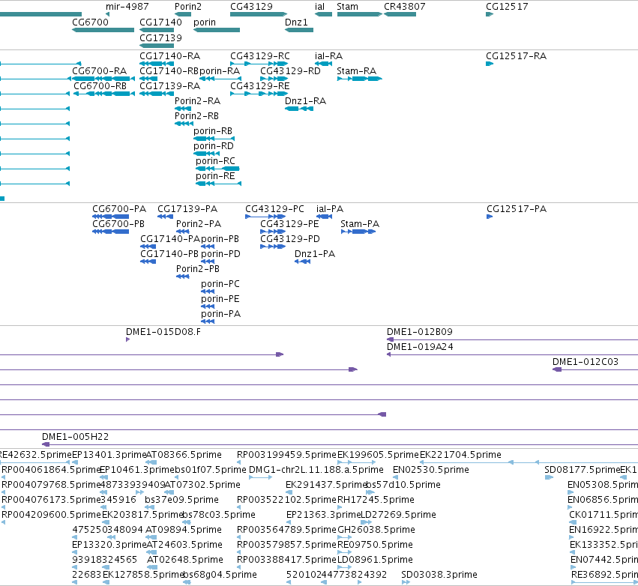The width and height of the screenshot is (638, 586).
Task: Click the RH17245.5prime EST label
Action: 376,500
